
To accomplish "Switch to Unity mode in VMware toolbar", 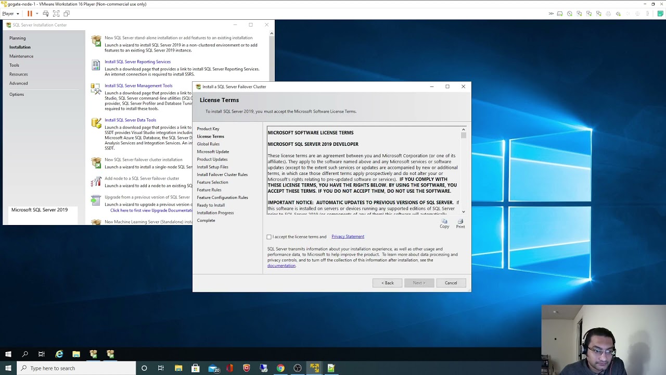I will click(x=67, y=14).
